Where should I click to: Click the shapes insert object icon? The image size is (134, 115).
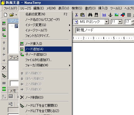[x=123, y=15]
